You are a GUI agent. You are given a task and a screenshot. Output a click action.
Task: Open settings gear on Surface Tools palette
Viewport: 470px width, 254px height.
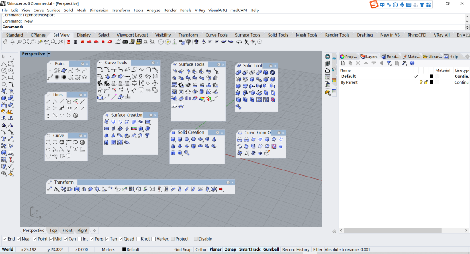[x=218, y=64]
